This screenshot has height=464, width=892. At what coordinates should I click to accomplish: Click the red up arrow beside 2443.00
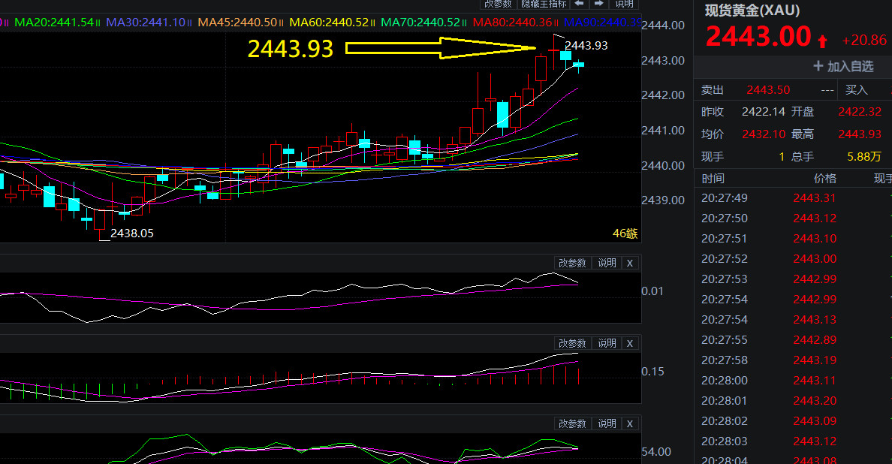823,40
